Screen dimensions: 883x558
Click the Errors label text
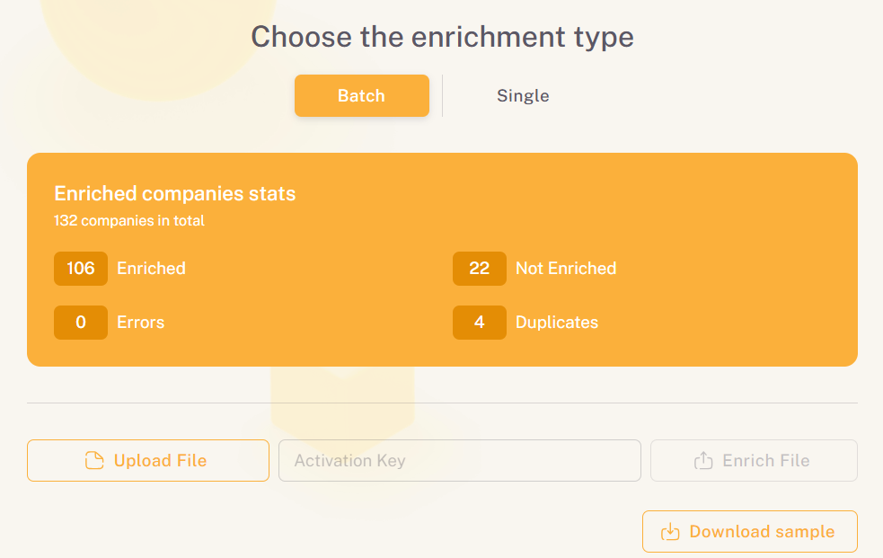[x=140, y=322]
